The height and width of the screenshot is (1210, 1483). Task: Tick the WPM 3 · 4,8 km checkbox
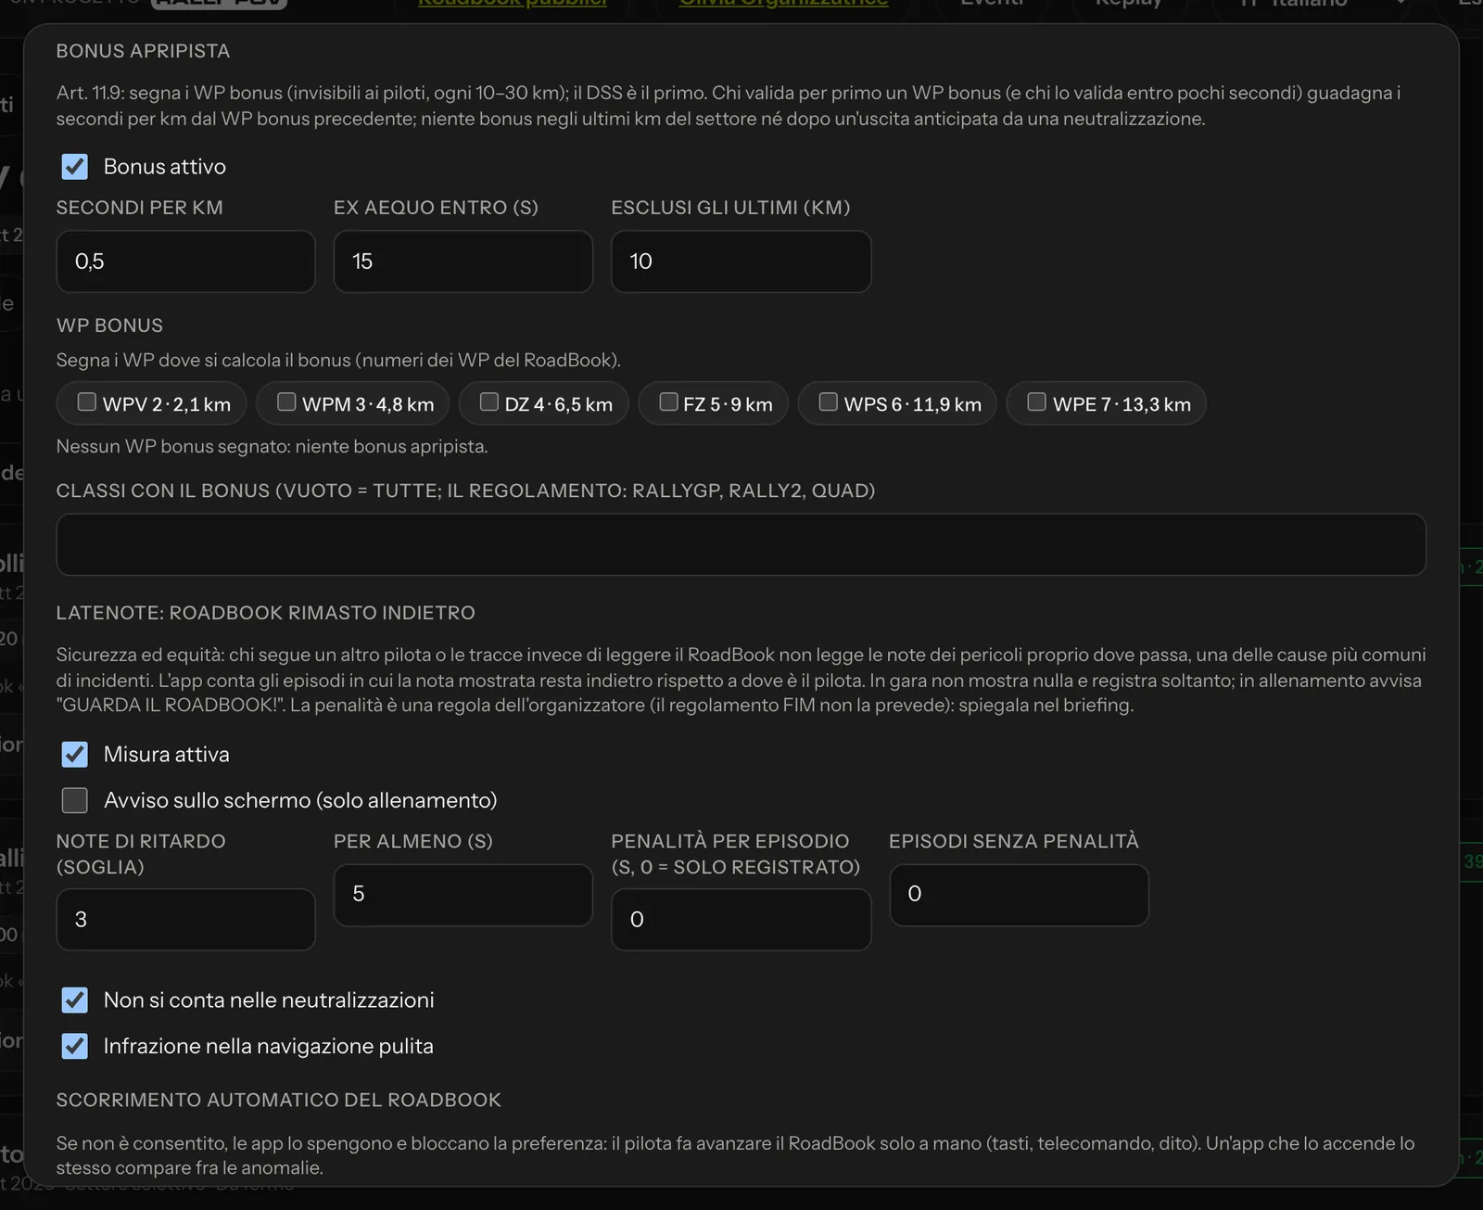(286, 401)
